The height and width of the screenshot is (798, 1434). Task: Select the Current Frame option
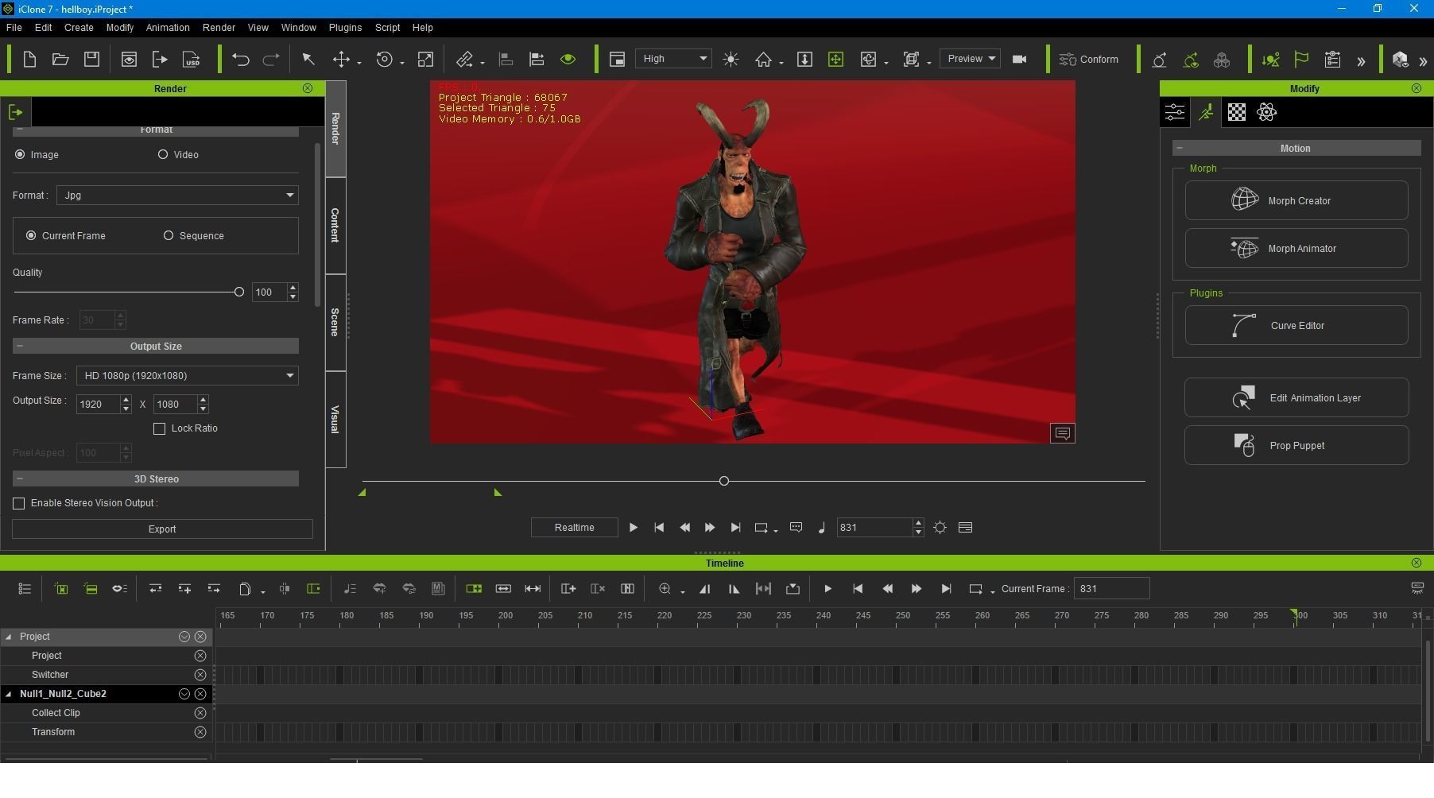[x=31, y=236]
